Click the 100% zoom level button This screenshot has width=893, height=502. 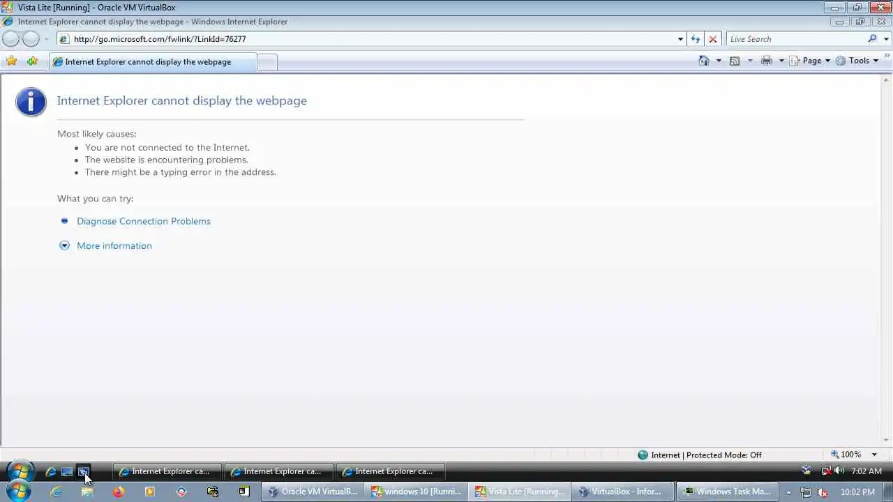tap(846, 455)
